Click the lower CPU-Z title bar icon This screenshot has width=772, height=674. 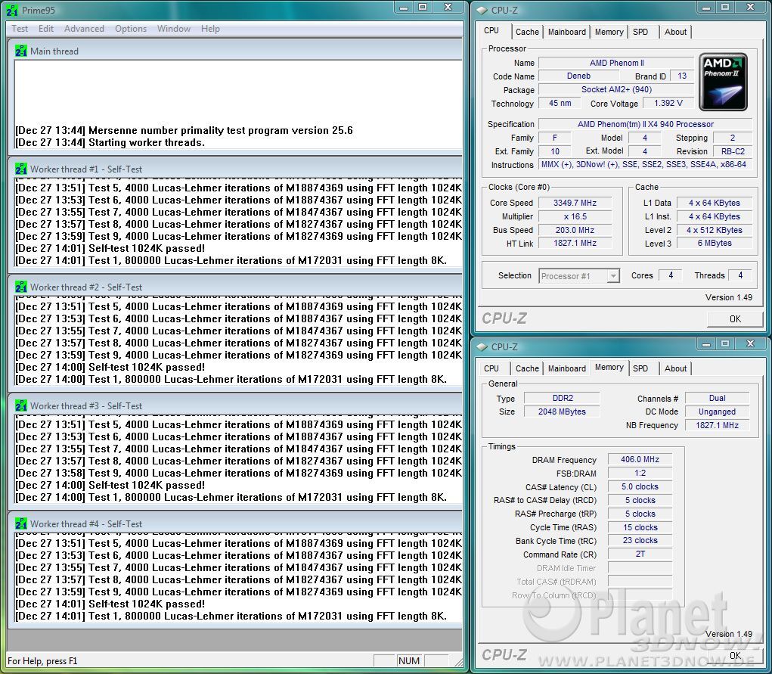(482, 347)
